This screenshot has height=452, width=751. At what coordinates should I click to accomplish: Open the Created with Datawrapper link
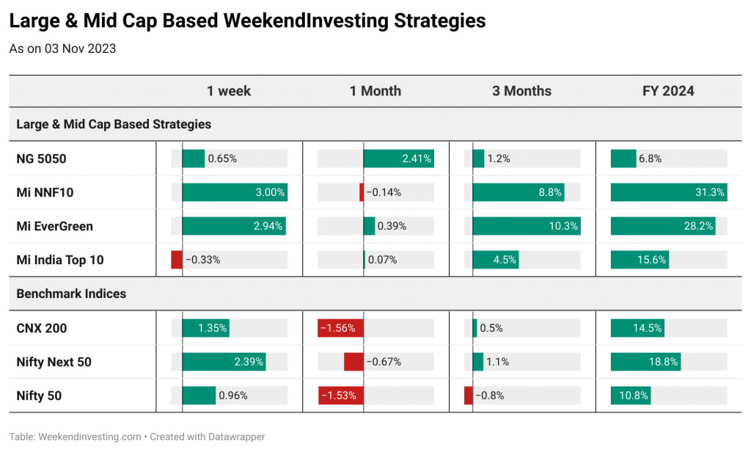click(208, 437)
